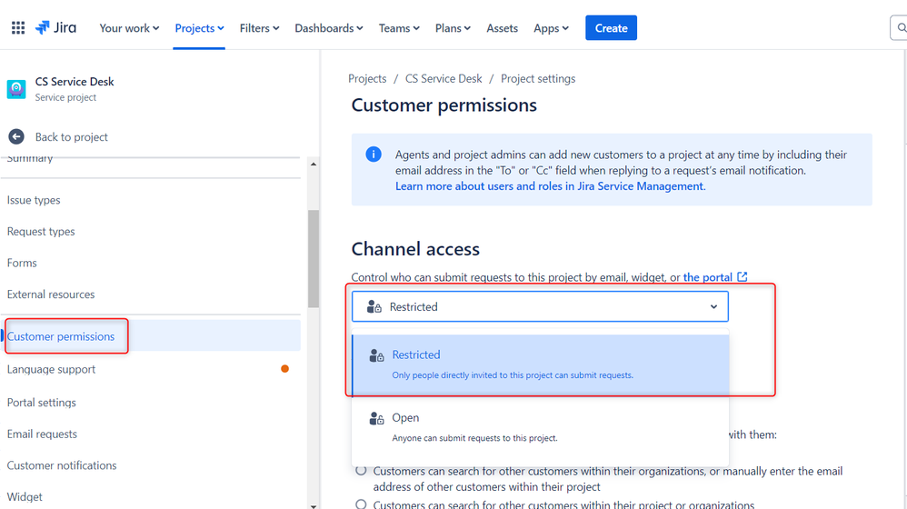Viewport: 907px width, 509px height.
Task: Open the Assets menu item
Action: 502,28
